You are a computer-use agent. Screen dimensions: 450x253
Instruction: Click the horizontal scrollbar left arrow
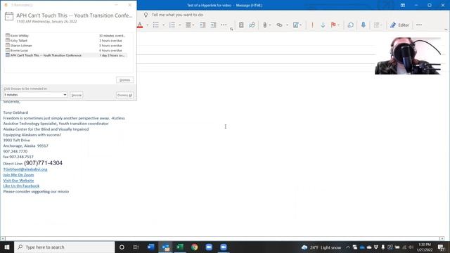[3, 238]
